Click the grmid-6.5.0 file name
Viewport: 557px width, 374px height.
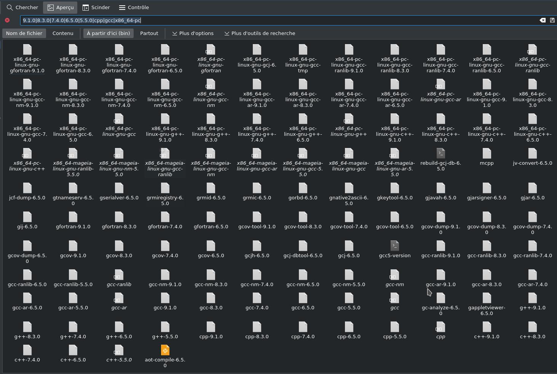(x=211, y=197)
